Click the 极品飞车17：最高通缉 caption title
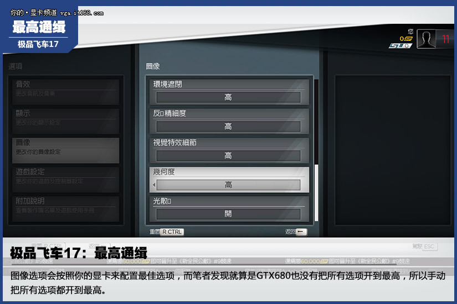 79,253
